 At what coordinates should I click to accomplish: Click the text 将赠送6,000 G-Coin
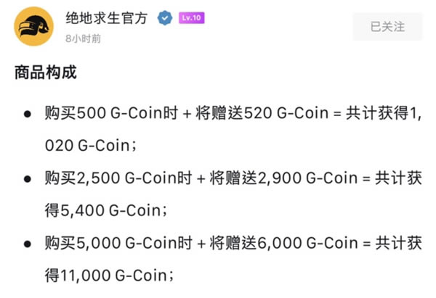284,243
